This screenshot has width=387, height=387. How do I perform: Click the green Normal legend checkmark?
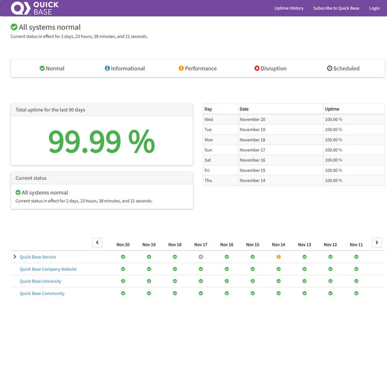pyautogui.click(x=42, y=68)
